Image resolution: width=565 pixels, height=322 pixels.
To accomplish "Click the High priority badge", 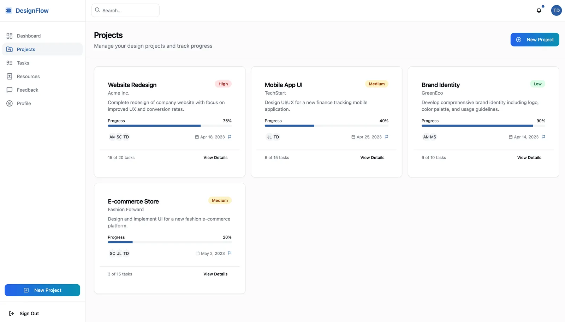I will pyautogui.click(x=223, y=84).
